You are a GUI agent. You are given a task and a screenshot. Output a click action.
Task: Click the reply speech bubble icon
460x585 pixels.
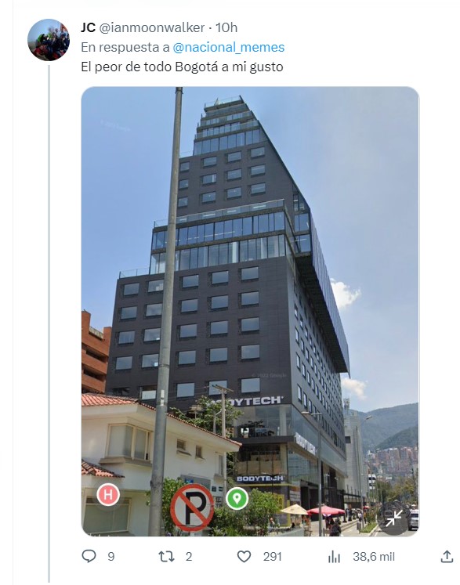[x=89, y=556]
